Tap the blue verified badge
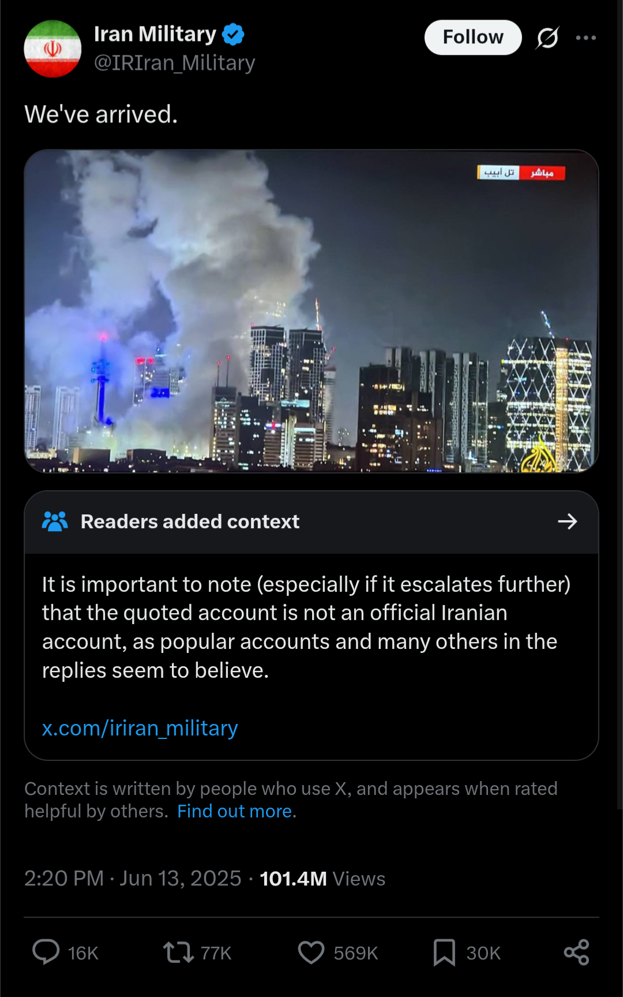Image resolution: width=623 pixels, height=997 pixels. (234, 34)
